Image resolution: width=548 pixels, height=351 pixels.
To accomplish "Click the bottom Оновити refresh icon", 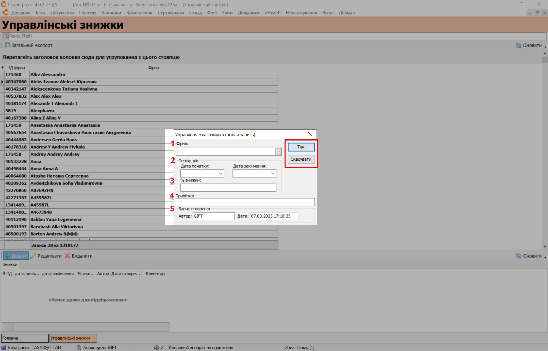I will coord(518,256).
